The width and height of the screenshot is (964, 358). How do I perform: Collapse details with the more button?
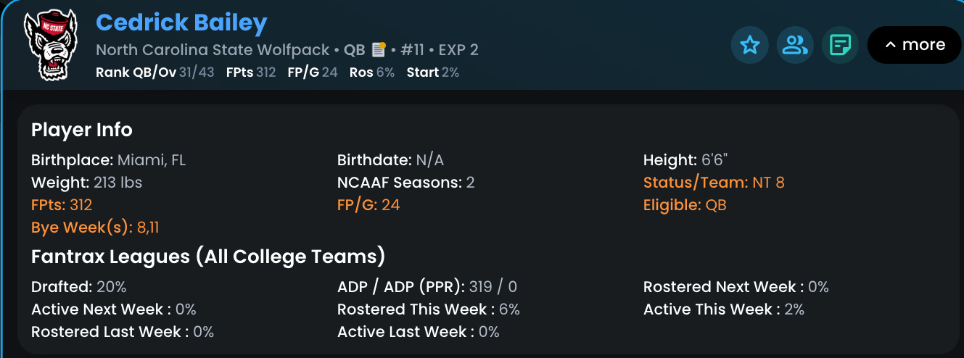pyautogui.click(x=914, y=45)
